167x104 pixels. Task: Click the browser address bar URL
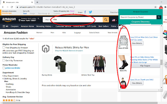(x=47, y=7)
